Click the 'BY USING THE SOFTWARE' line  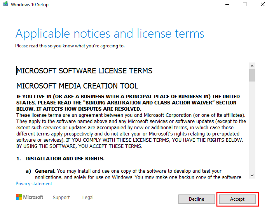79,146
